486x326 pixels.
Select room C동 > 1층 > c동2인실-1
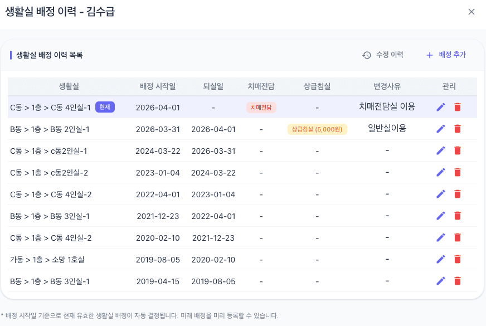pos(48,151)
